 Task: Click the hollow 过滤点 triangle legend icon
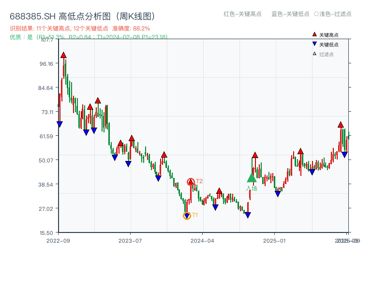[x=314, y=52]
